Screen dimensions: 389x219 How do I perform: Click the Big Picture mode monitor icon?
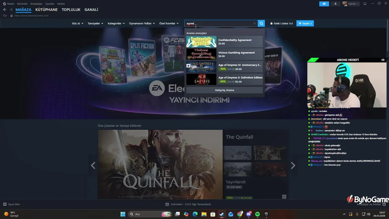pos(365,4)
